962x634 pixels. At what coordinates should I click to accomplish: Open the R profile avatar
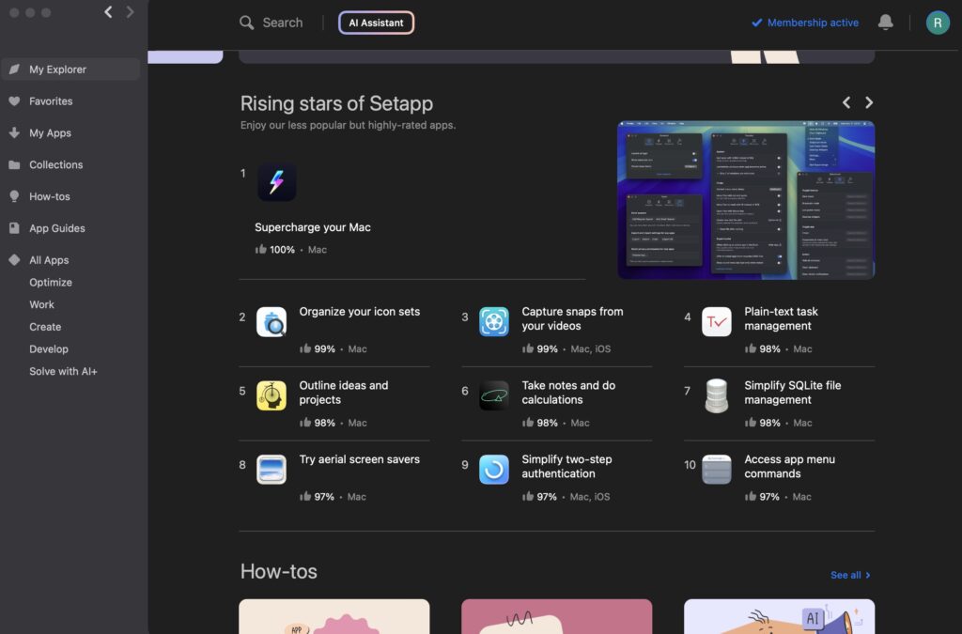(x=938, y=23)
